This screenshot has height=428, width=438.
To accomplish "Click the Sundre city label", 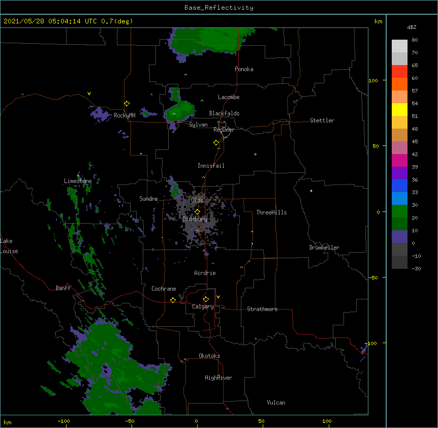I will [x=148, y=199].
